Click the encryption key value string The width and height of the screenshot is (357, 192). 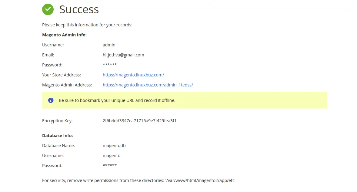pos(139,121)
